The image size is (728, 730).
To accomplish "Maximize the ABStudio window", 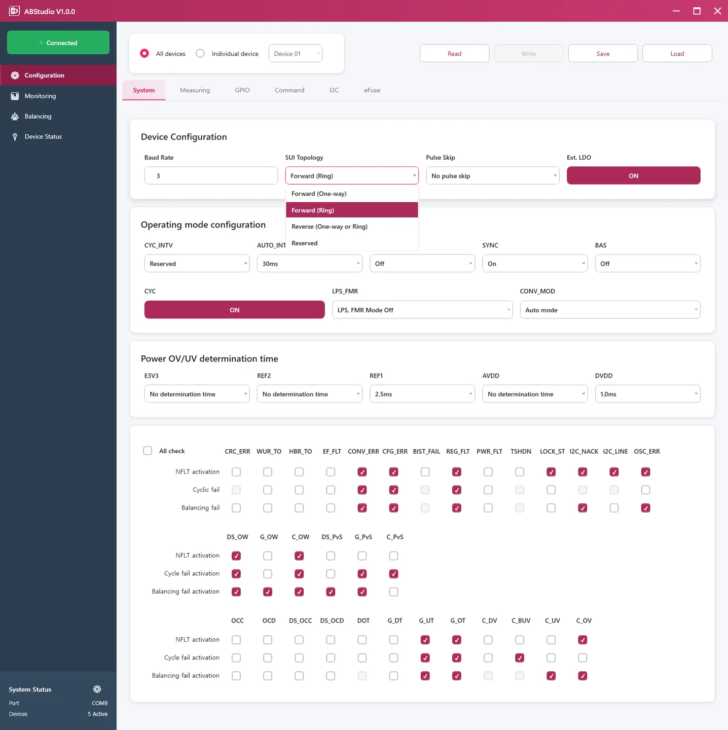I will pyautogui.click(x=697, y=11).
